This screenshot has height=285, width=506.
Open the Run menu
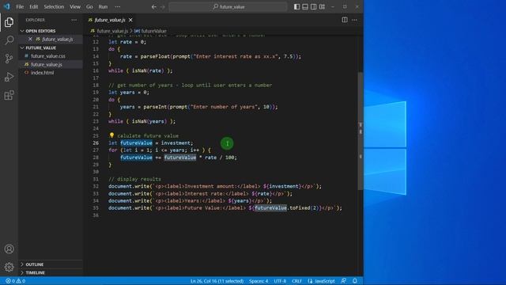click(103, 7)
